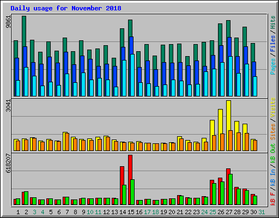Click the orange Sites bar for day 28
279x218 pixels.
click(x=239, y=142)
